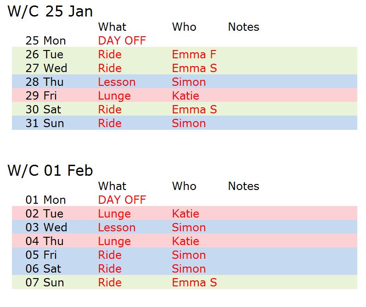Click 'Katie' in the 29 Fri row
The height and width of the screenshot is (307, 366).
(186, 96)
